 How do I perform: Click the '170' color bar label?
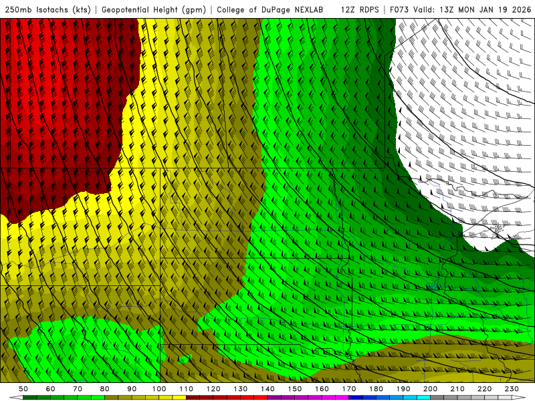[x=349, y=389]
